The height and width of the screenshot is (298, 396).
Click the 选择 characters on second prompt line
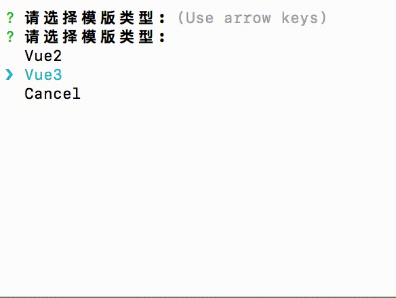pyautogui.click(x=60, y=37)
